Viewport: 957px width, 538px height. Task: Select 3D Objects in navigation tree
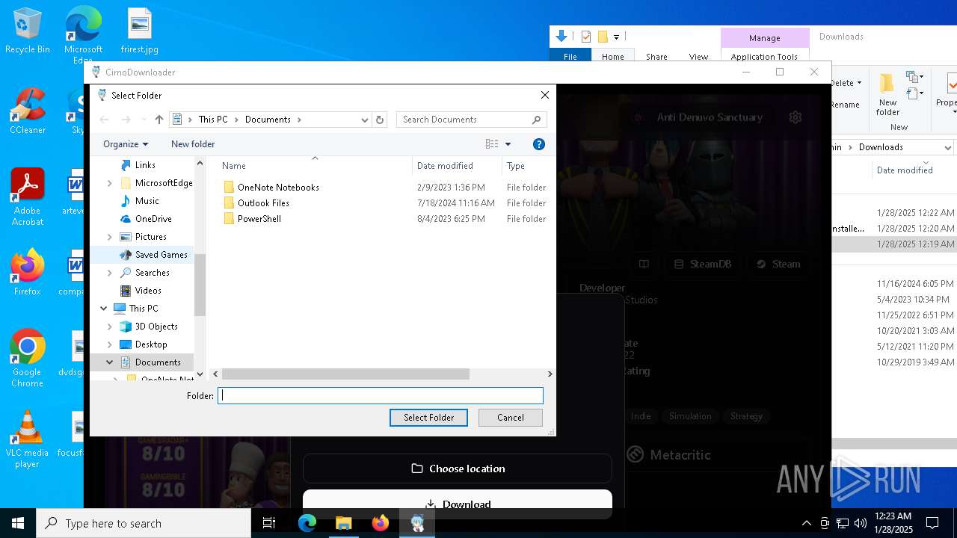(156, 327)
